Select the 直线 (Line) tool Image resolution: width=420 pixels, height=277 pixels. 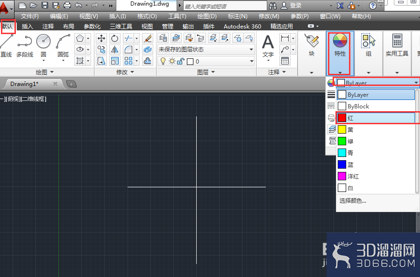6,45
